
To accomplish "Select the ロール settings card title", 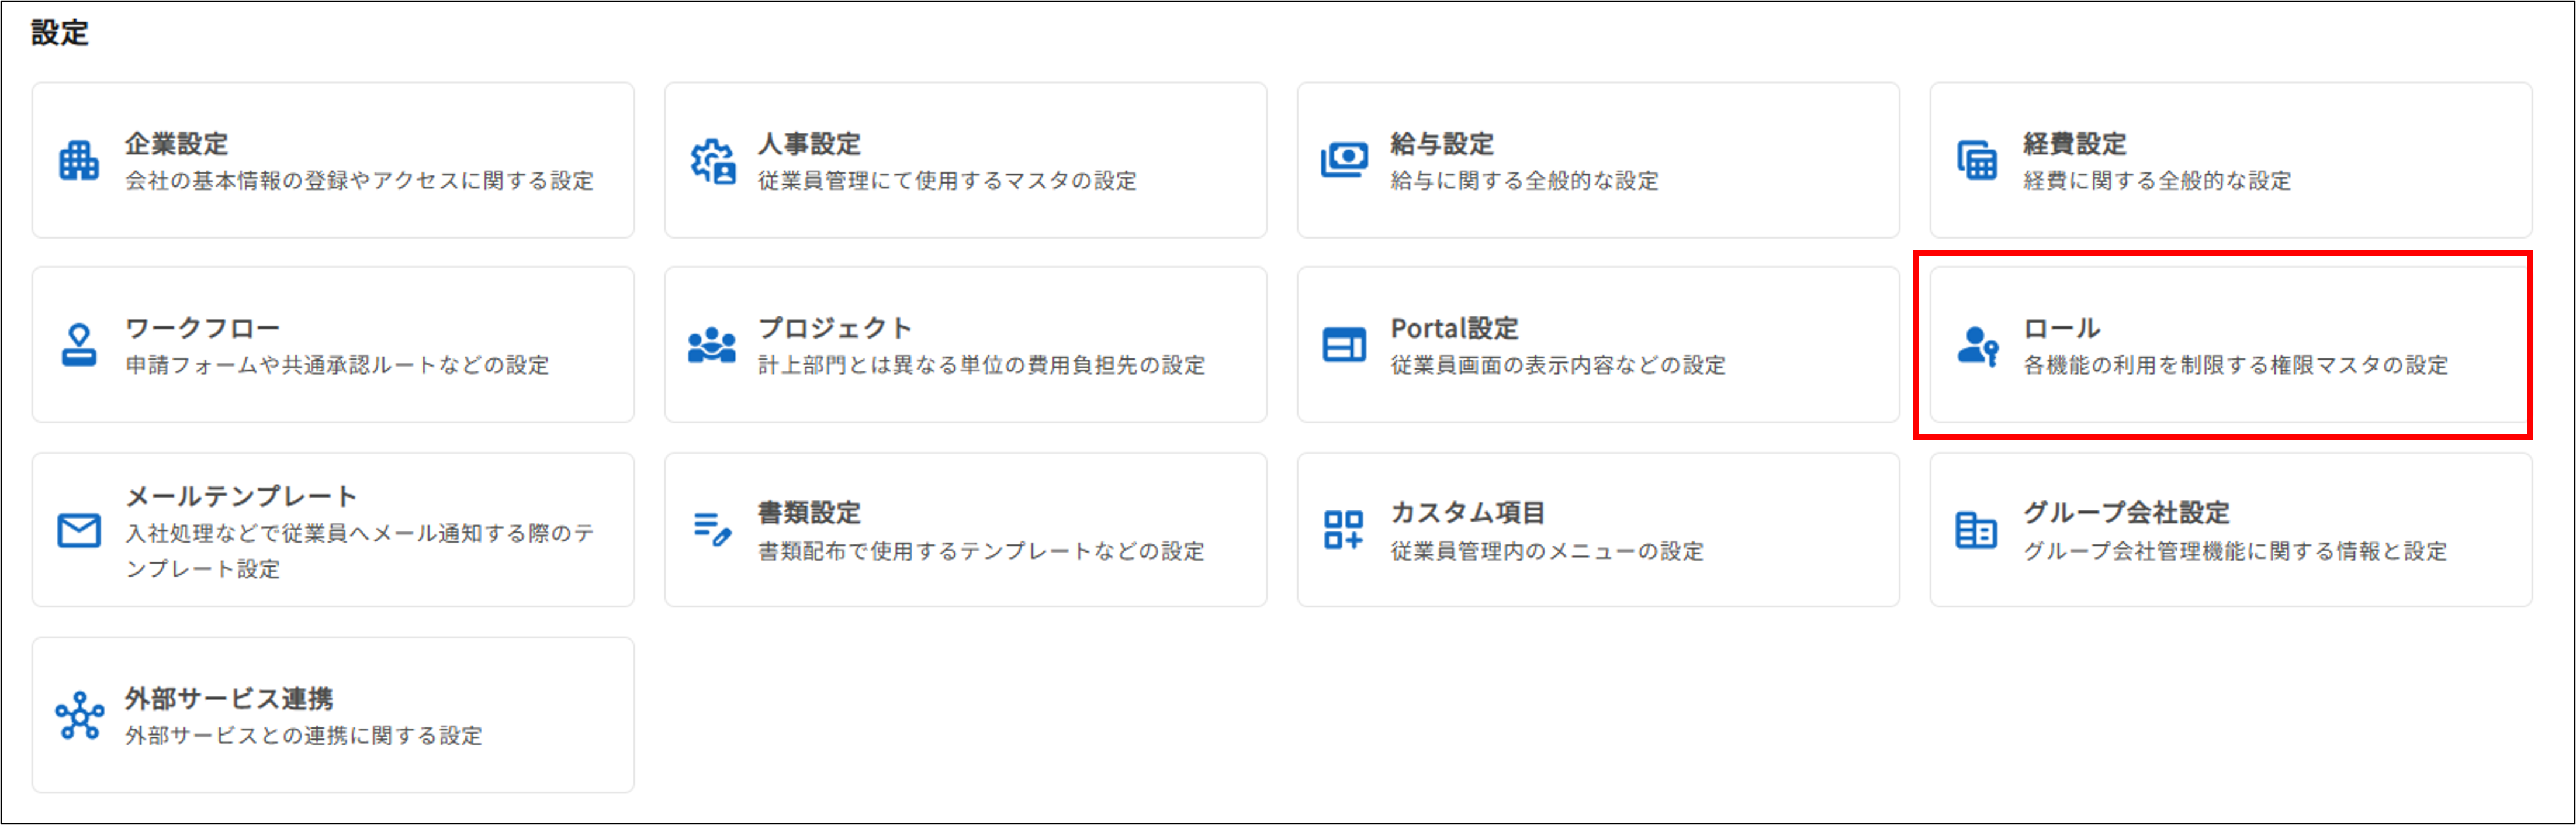I will tap(2061, 328).
